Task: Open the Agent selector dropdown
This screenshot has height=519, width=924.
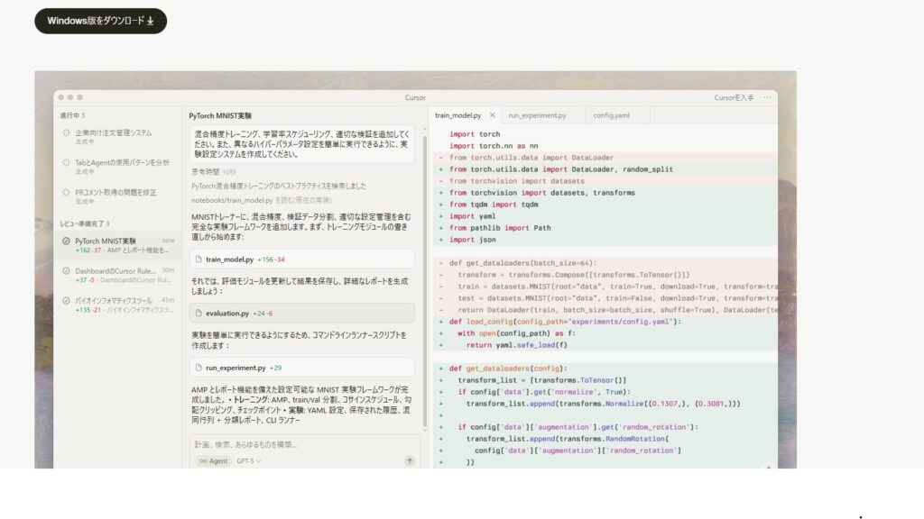Action: click(x=214, y=461)
